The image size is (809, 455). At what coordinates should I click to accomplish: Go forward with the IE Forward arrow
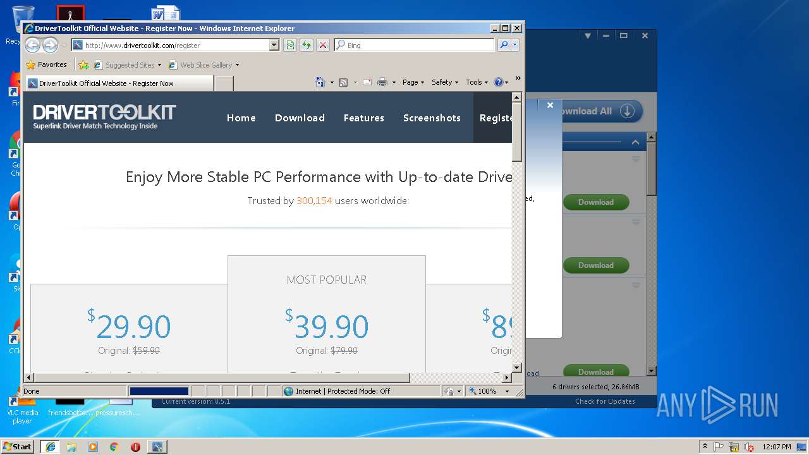[x=50, y=45]
